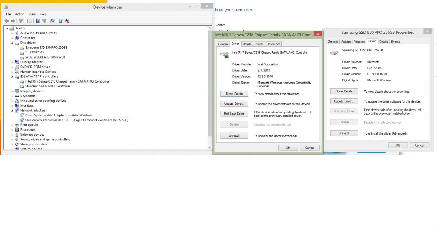Expand the Audio inputs and outputs node
This screenshot has width=437, height=232.
point(12,33)
